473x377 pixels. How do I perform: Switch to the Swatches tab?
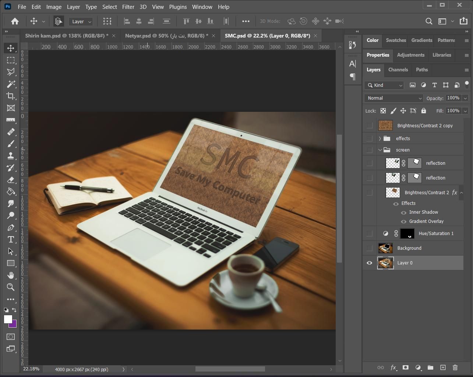pos(396,40)
